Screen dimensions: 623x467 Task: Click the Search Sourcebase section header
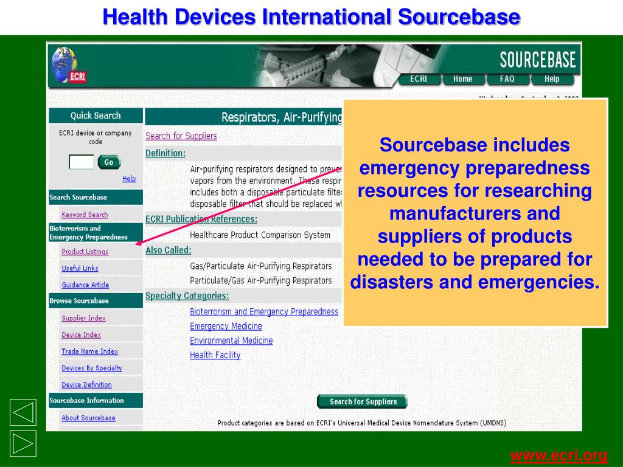96,198
